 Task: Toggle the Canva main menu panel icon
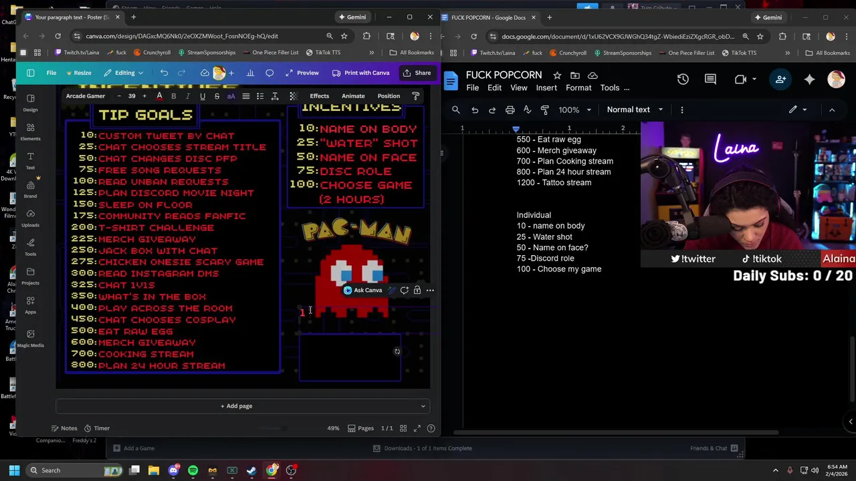pyautogui.click(x=30, y=73)
